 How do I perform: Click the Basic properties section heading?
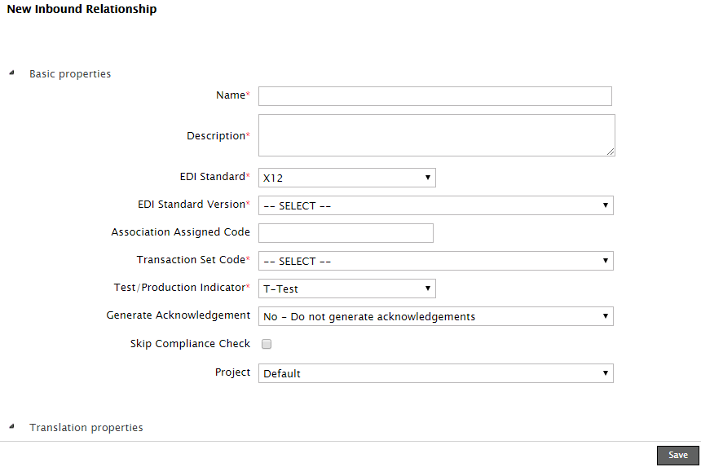pos(70,74)
